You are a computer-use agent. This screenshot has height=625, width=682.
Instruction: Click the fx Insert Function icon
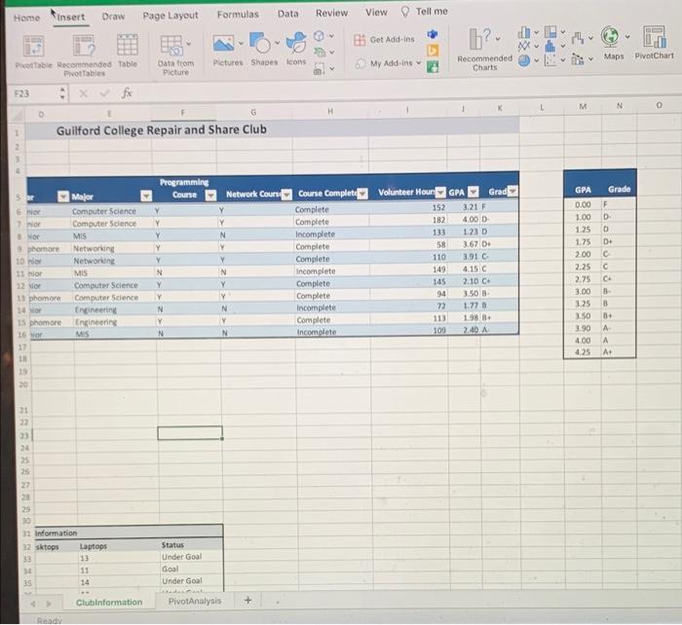tap(127, 92)
